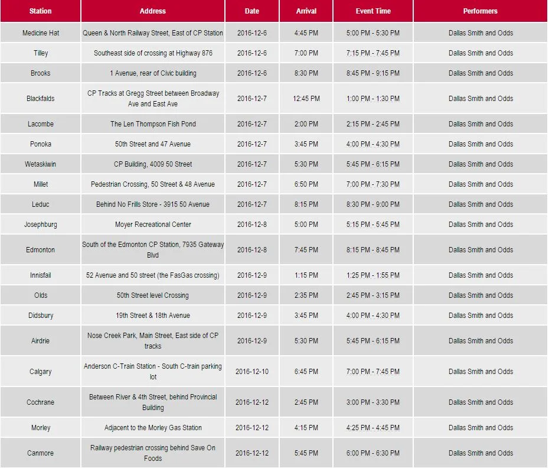Click address CP Tracks at Gregg Street

[153, 99]
